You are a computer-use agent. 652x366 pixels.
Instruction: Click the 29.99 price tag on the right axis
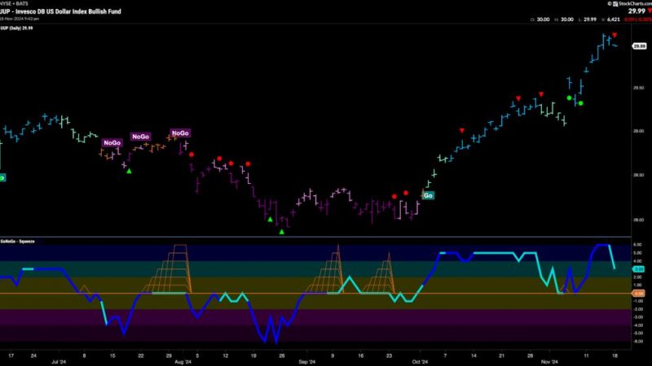pos(639,46)
